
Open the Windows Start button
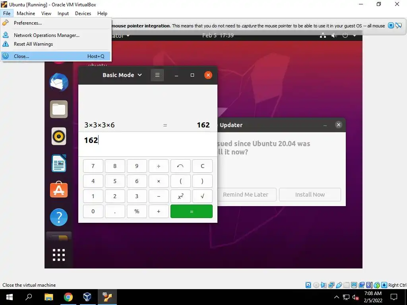pos(10,297)
